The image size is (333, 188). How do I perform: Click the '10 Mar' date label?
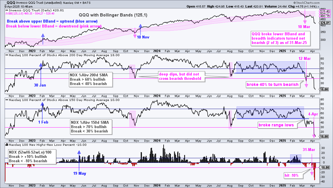click(x=304, y=27)
